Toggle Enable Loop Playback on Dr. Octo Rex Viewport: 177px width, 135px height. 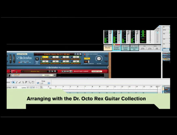tap(84, 54)
